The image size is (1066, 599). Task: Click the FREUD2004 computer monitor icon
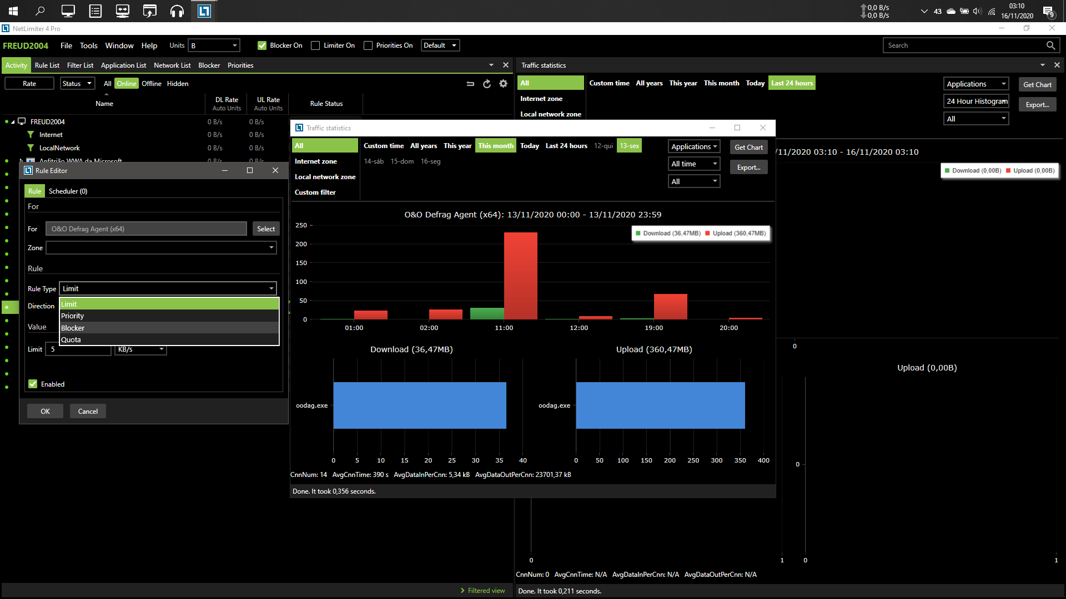pyautogui.click(x=22, y=121)
